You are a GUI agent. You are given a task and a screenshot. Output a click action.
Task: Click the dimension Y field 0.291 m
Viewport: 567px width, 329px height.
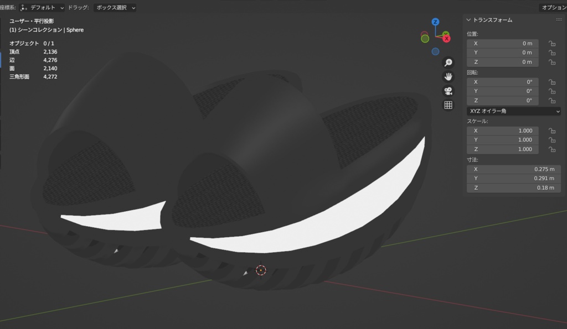tap(513, 179)
